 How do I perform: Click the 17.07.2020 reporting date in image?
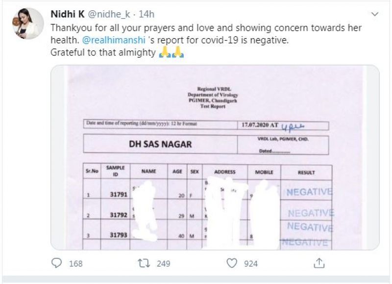(255, 125)
